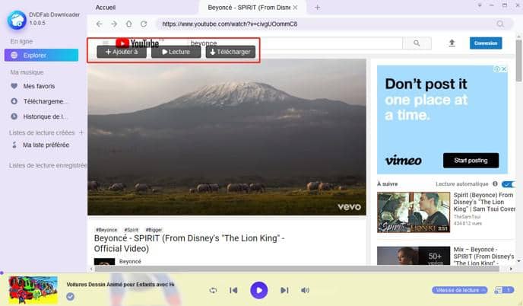Click the verified check badge in player

70,296
